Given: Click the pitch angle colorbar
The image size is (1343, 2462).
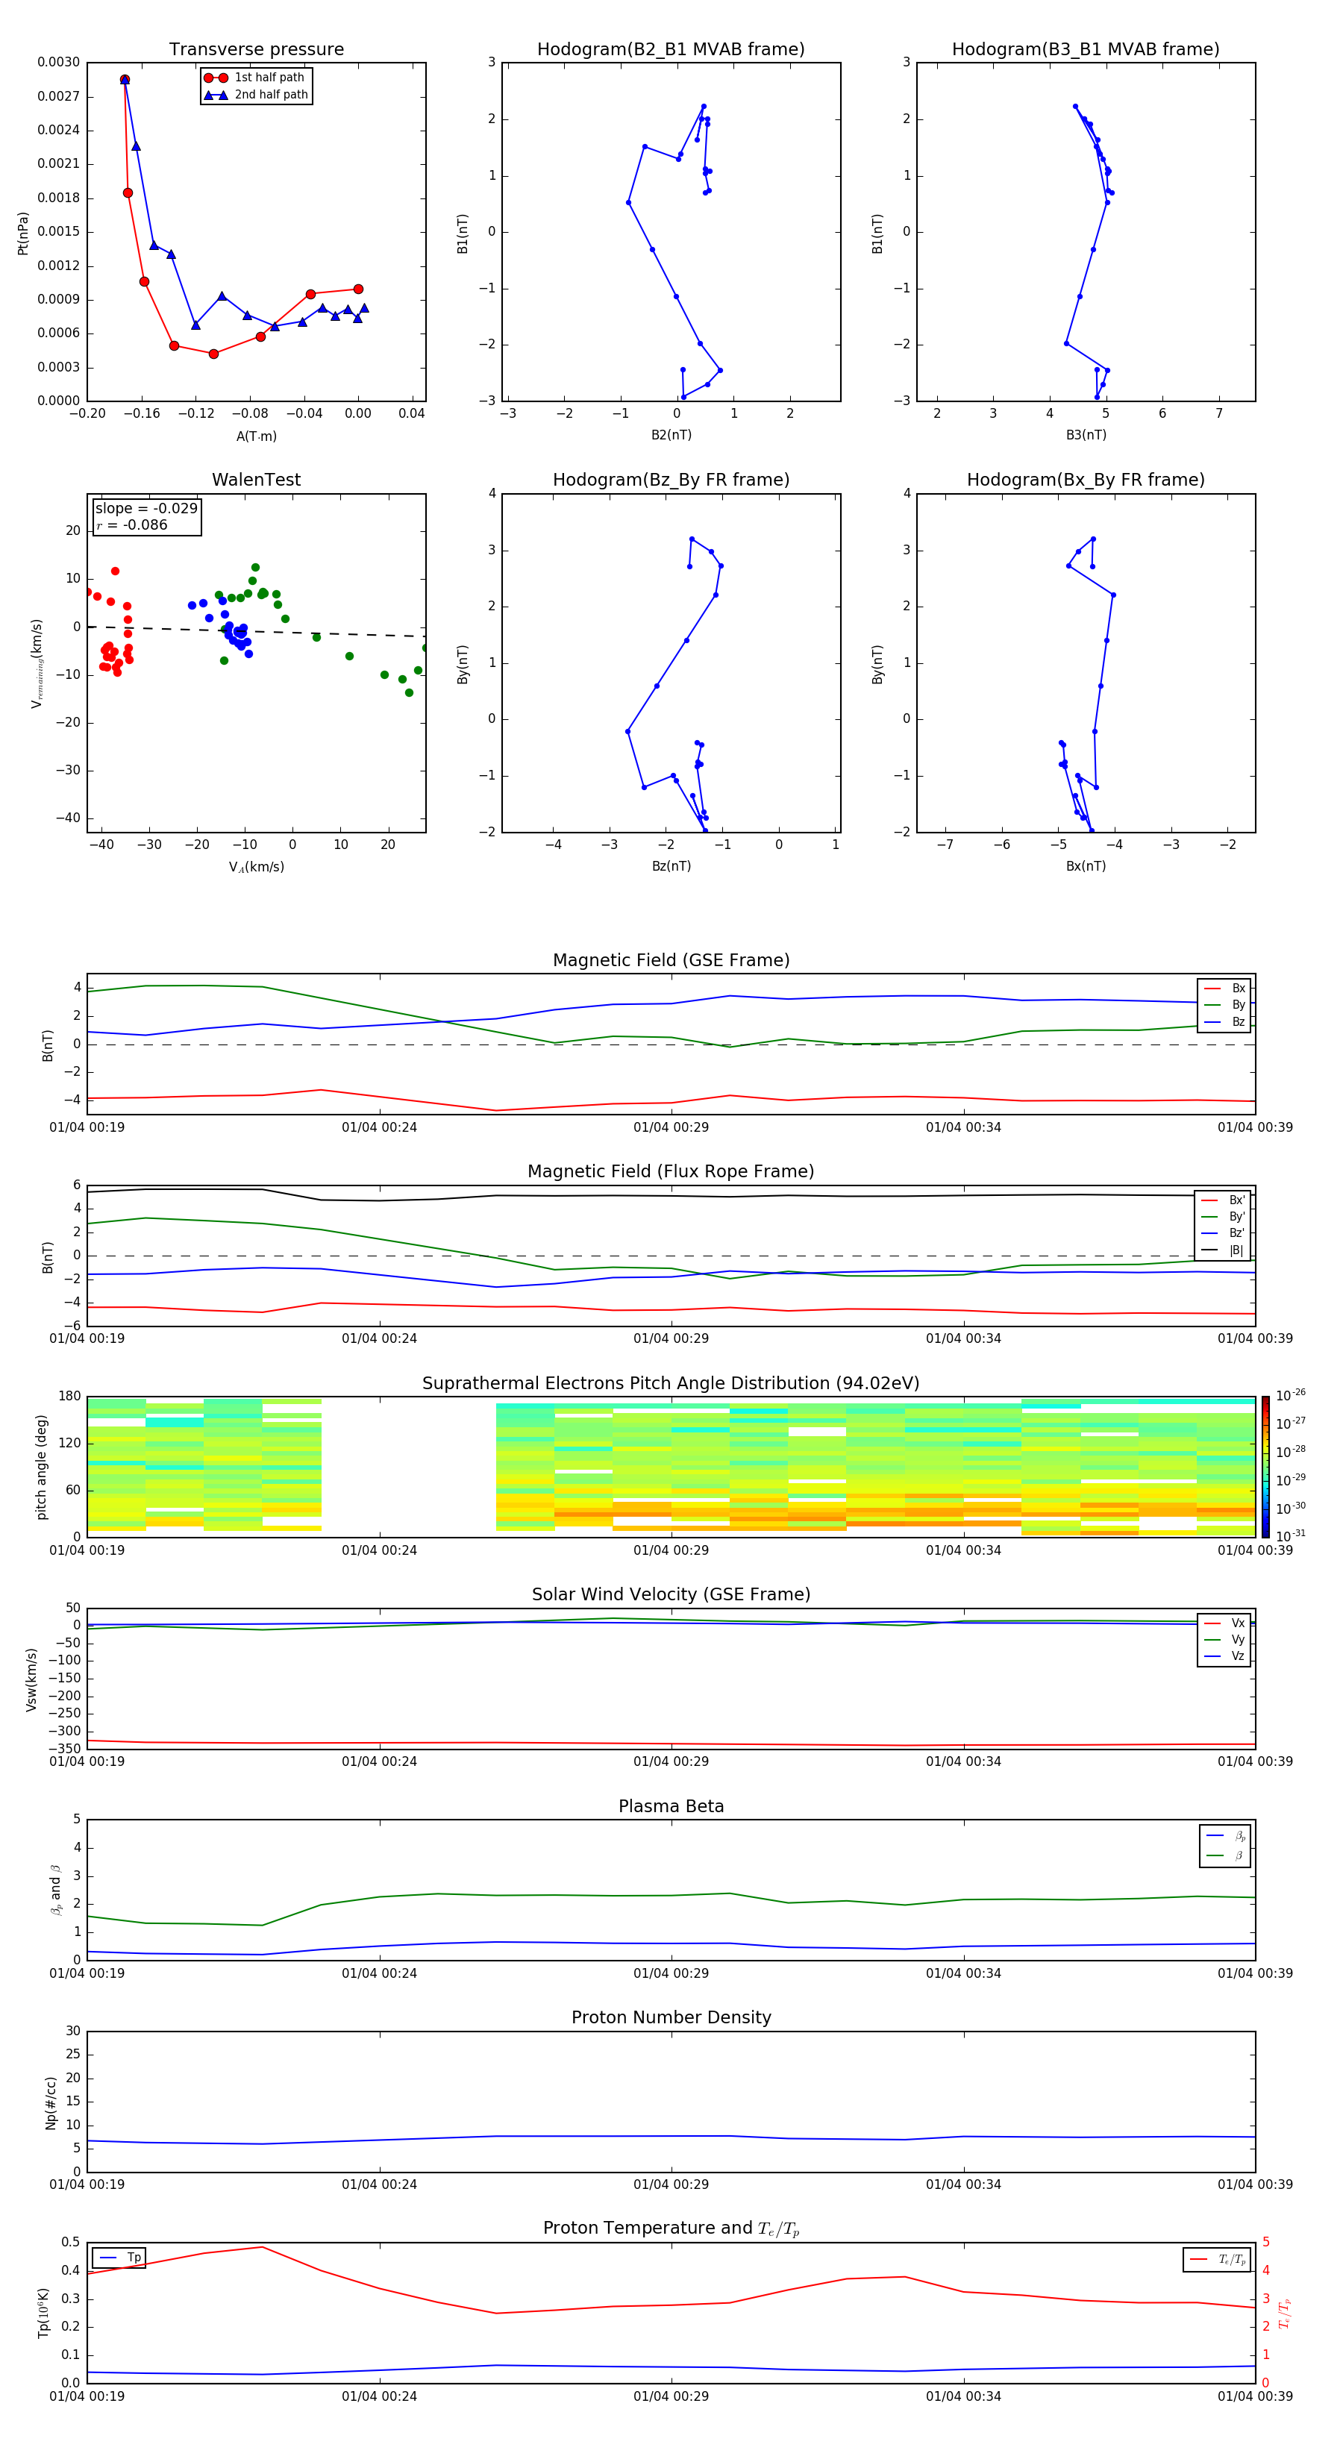Looking at the screenshot, I should pyautogui.click(x=1265, y=1467).
